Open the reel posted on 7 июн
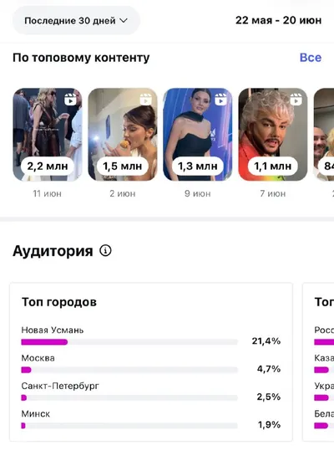Screen dimensions: 334x451 (273, 135)
